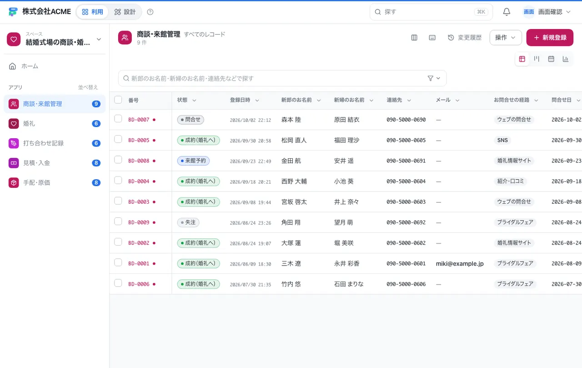582x368 pixels.
Task: Click the home icon in the sidebar
Action: 13,66
